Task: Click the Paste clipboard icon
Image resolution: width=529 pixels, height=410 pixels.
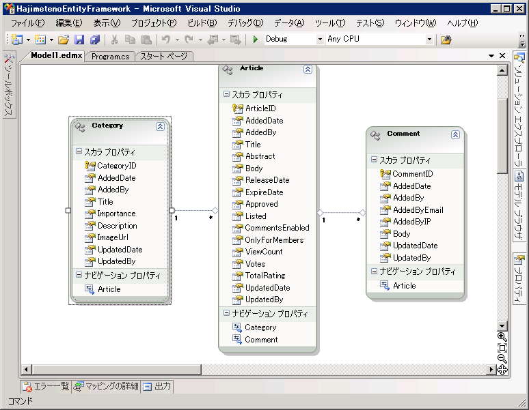Action: 146,40
